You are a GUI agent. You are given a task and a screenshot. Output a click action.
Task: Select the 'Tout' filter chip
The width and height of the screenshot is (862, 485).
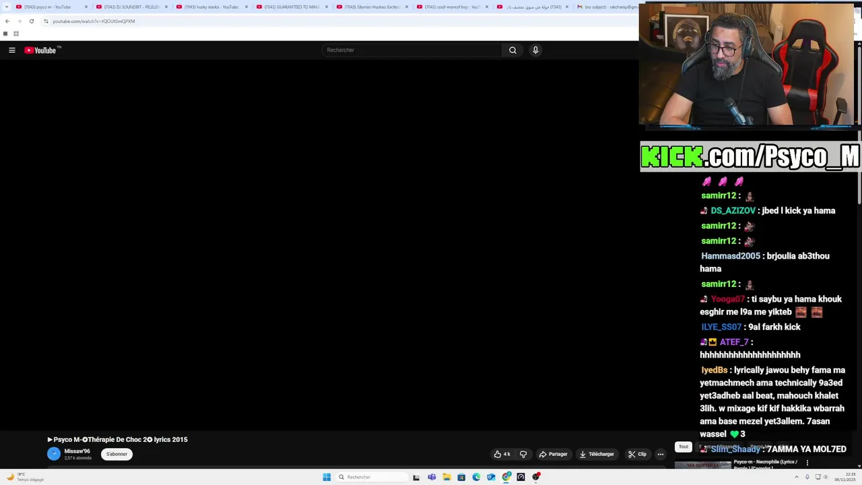coord(684,447)
